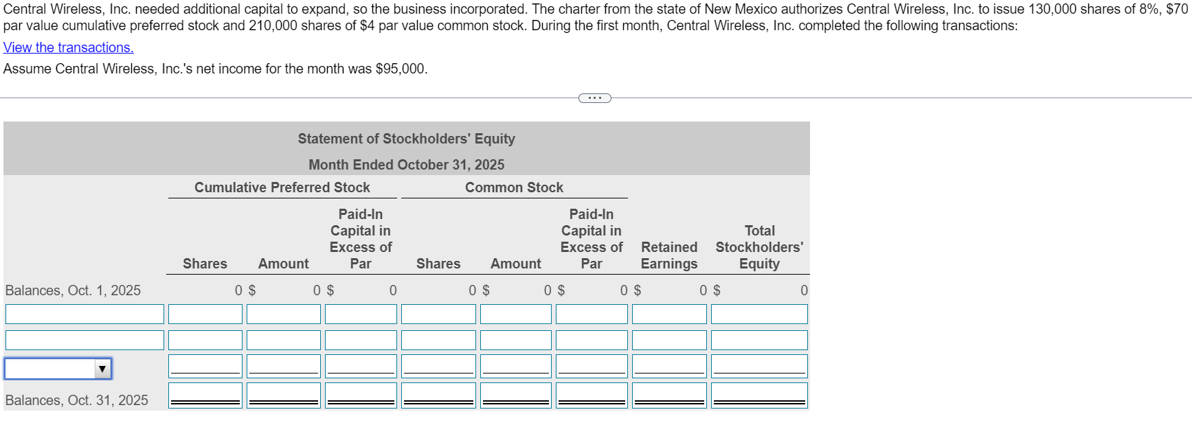Click Common Stock column group heading
Viewport: 1192px width, 425px height.
tap(514, 187)
